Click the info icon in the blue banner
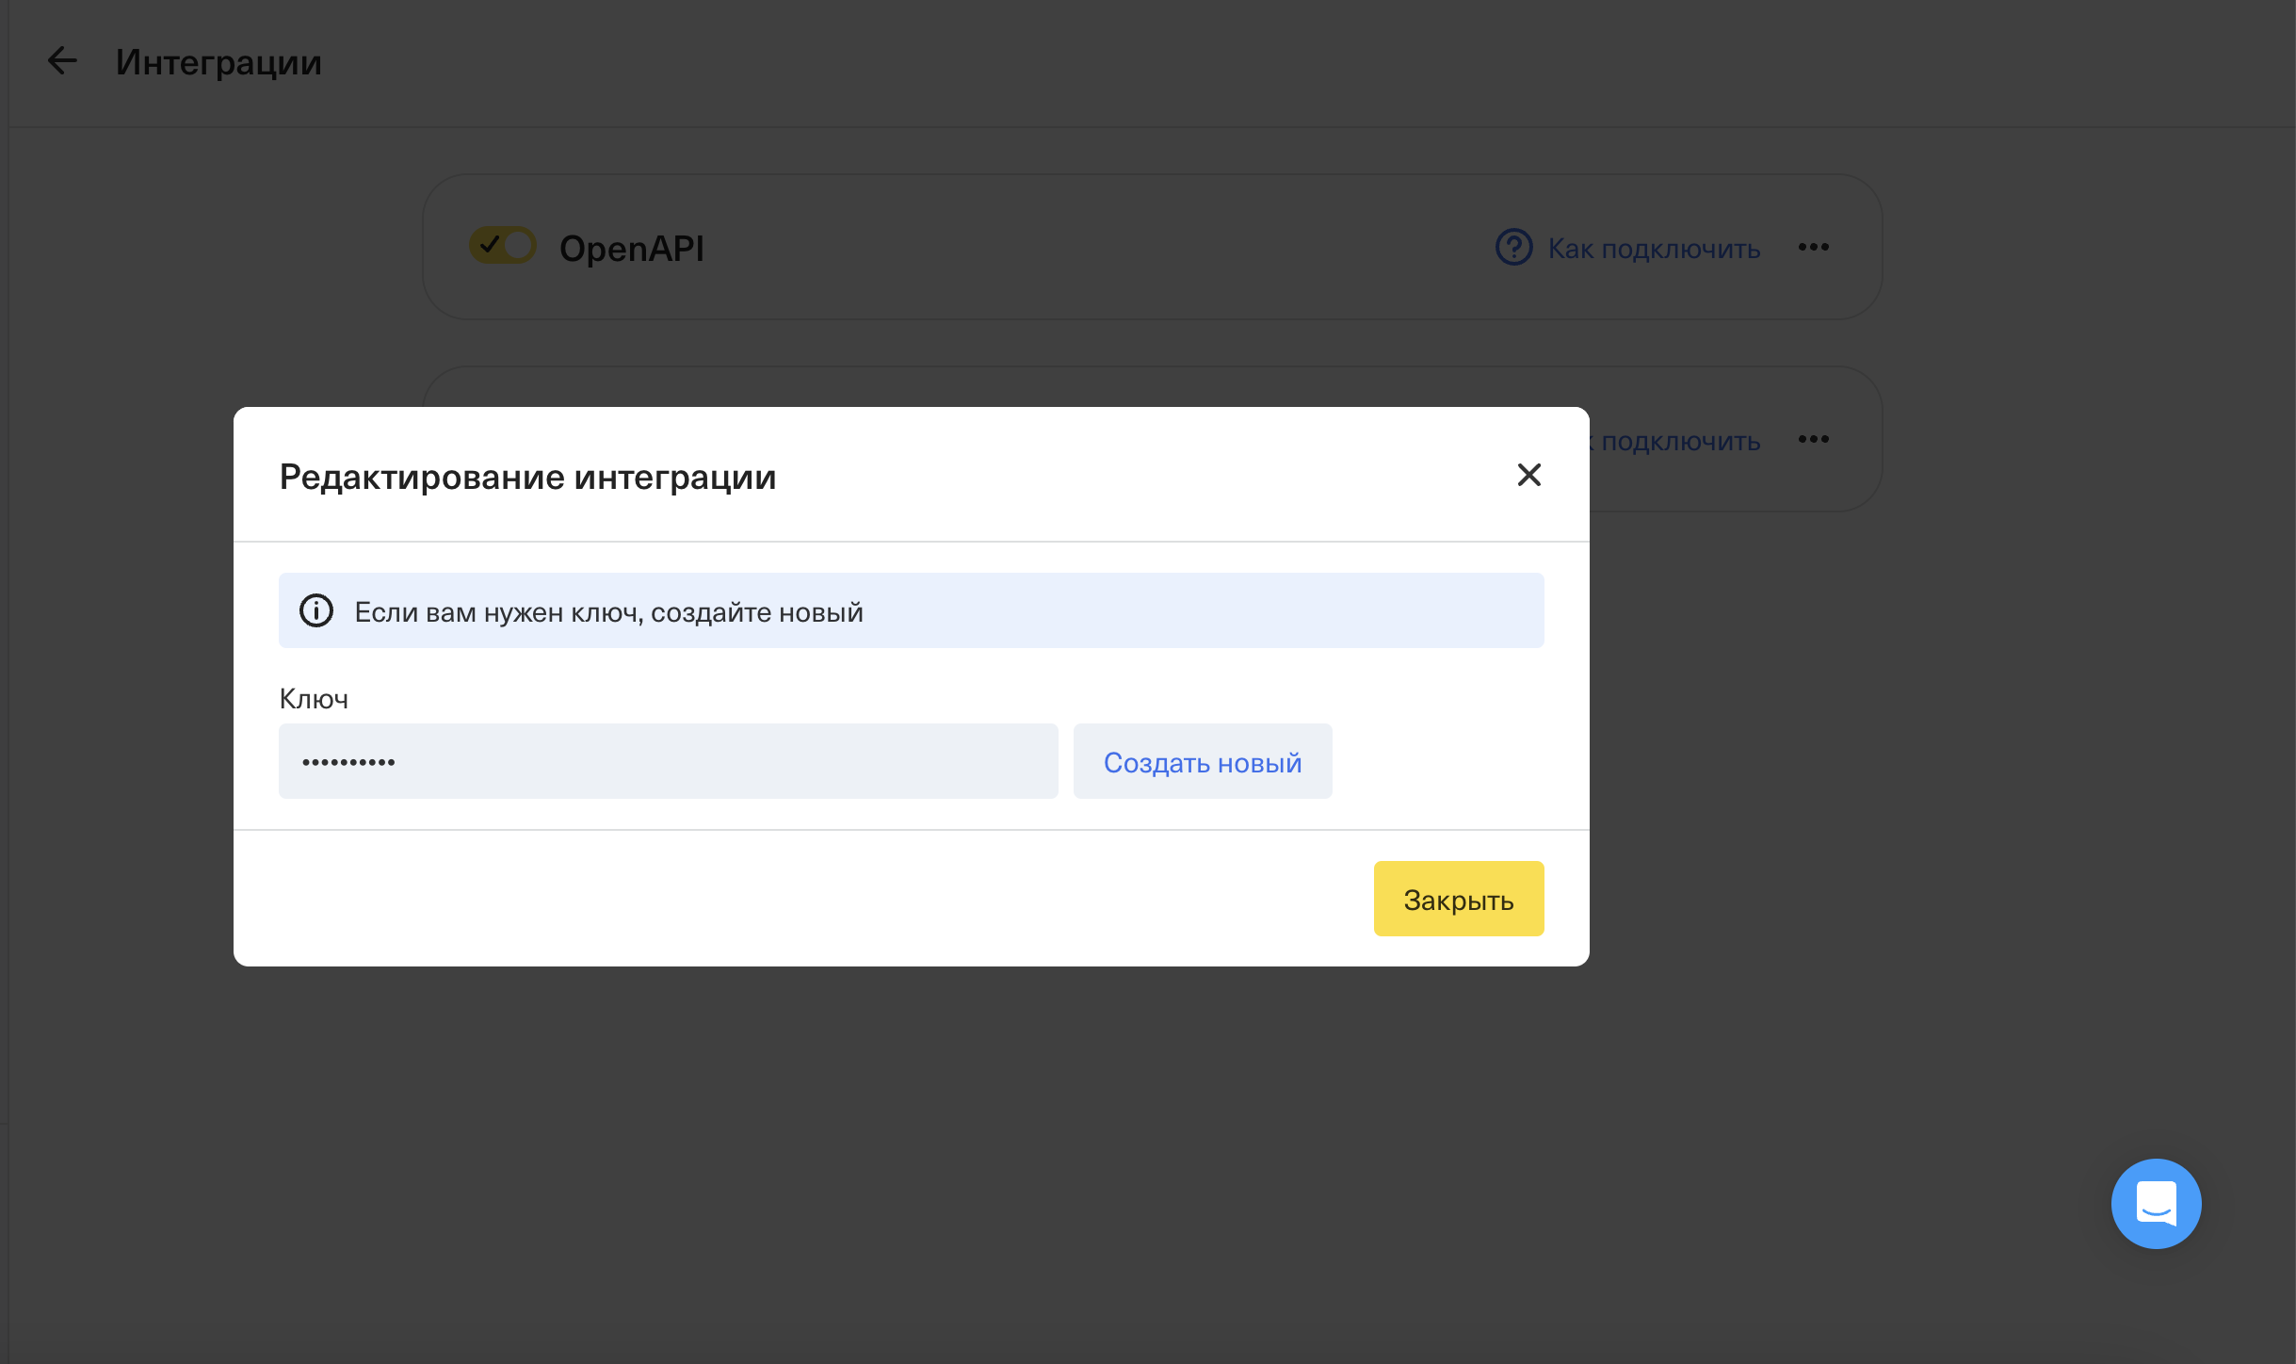This screenshot has width=2296, height=1364. (x=316, y=611)
